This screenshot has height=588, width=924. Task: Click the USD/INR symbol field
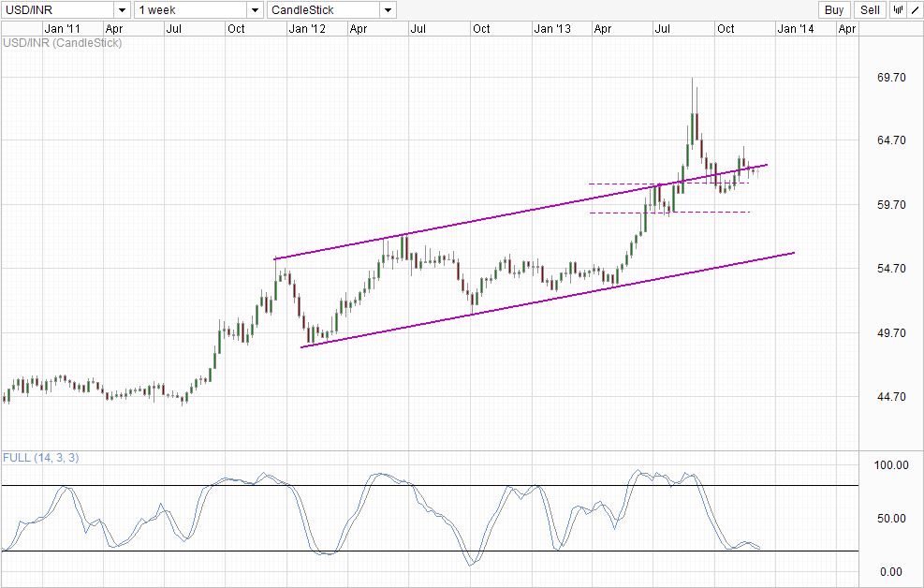pos(58,10)
